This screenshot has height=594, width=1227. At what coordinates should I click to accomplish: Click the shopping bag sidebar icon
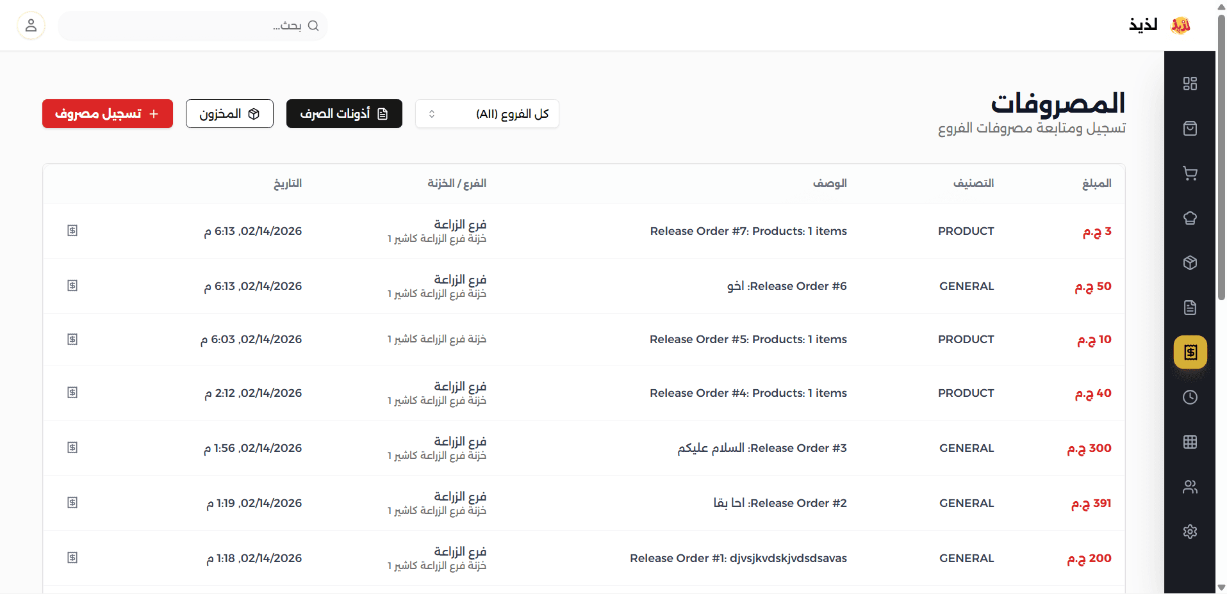(x=1190, y=129)
